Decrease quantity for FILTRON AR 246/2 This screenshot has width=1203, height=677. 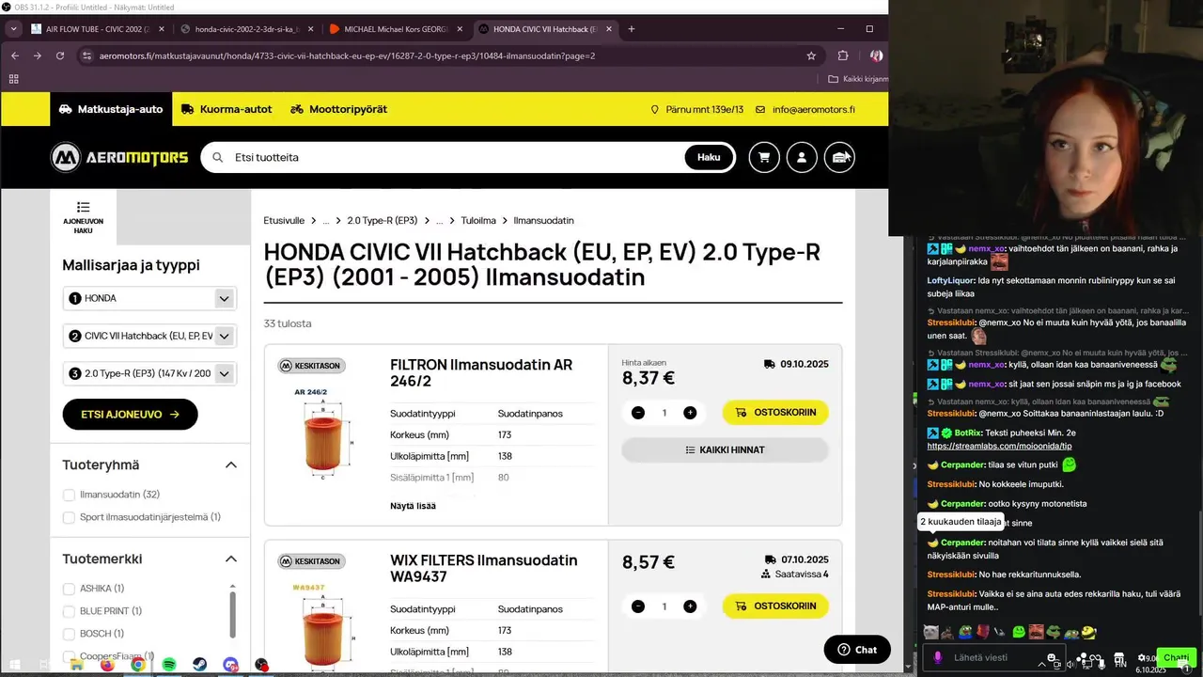[638, 413]
